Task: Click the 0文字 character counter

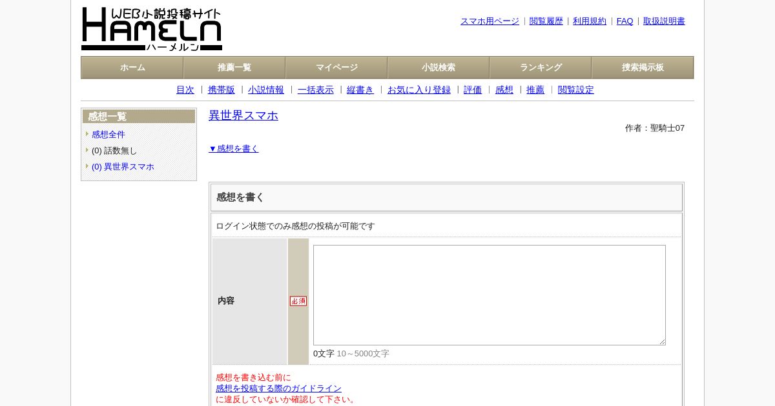Action: (324, 354)
